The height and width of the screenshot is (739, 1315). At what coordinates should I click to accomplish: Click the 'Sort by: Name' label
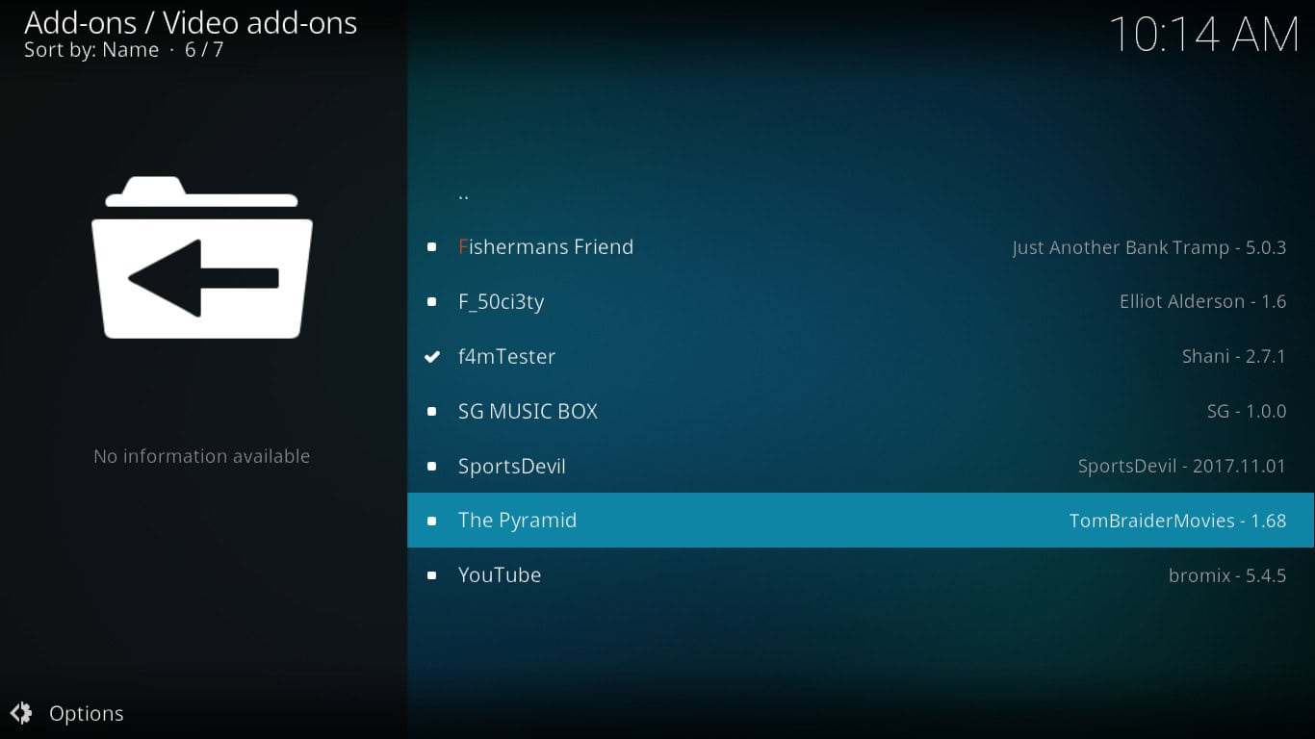[x=91, y=50]
